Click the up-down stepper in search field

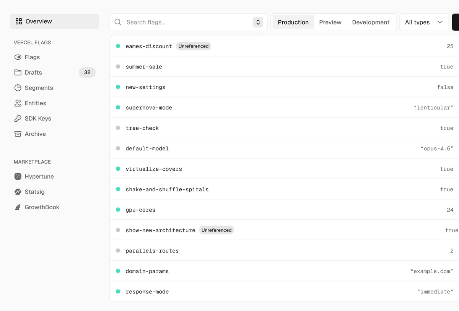pyautogui.click(x=258, y=22)
